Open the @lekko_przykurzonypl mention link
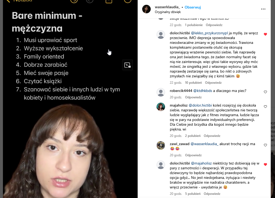 click(209, 33)
